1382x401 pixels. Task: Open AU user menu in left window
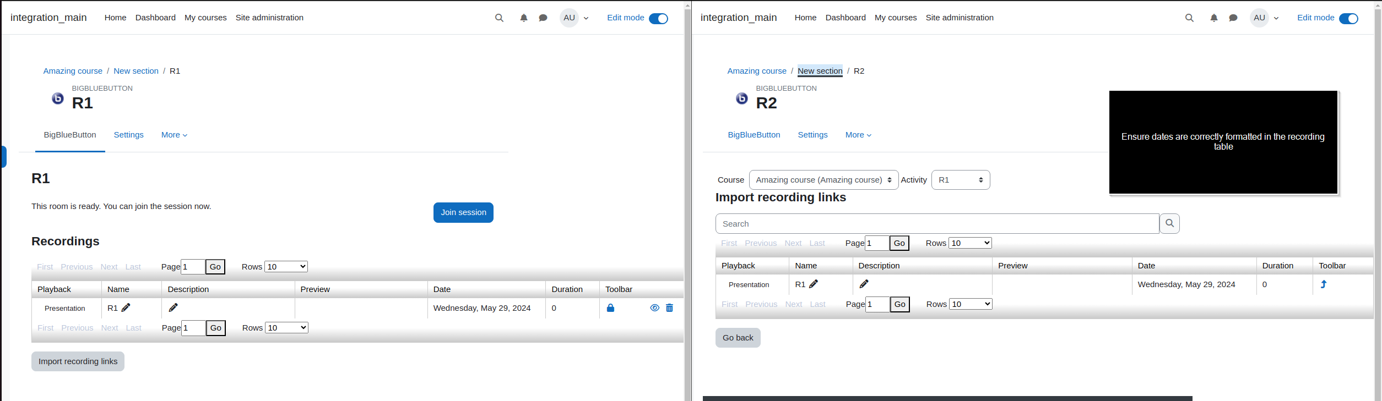point(575,18)
